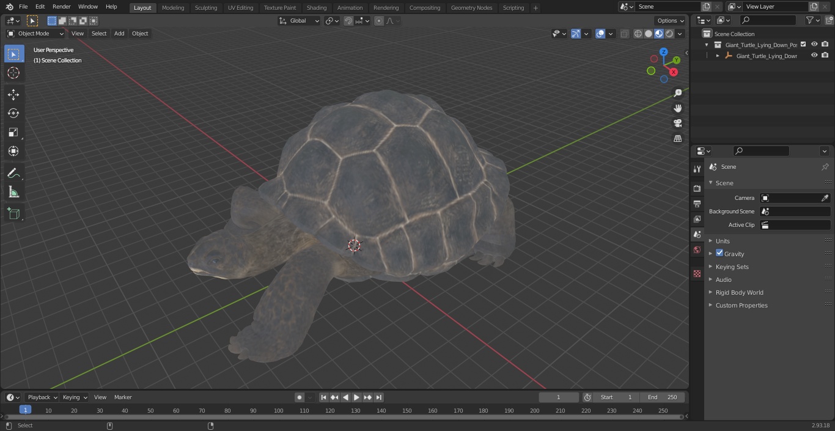The image size is (835, 431).
Task: Open the Add menu in viewport header
Action: tap(119, 34)
